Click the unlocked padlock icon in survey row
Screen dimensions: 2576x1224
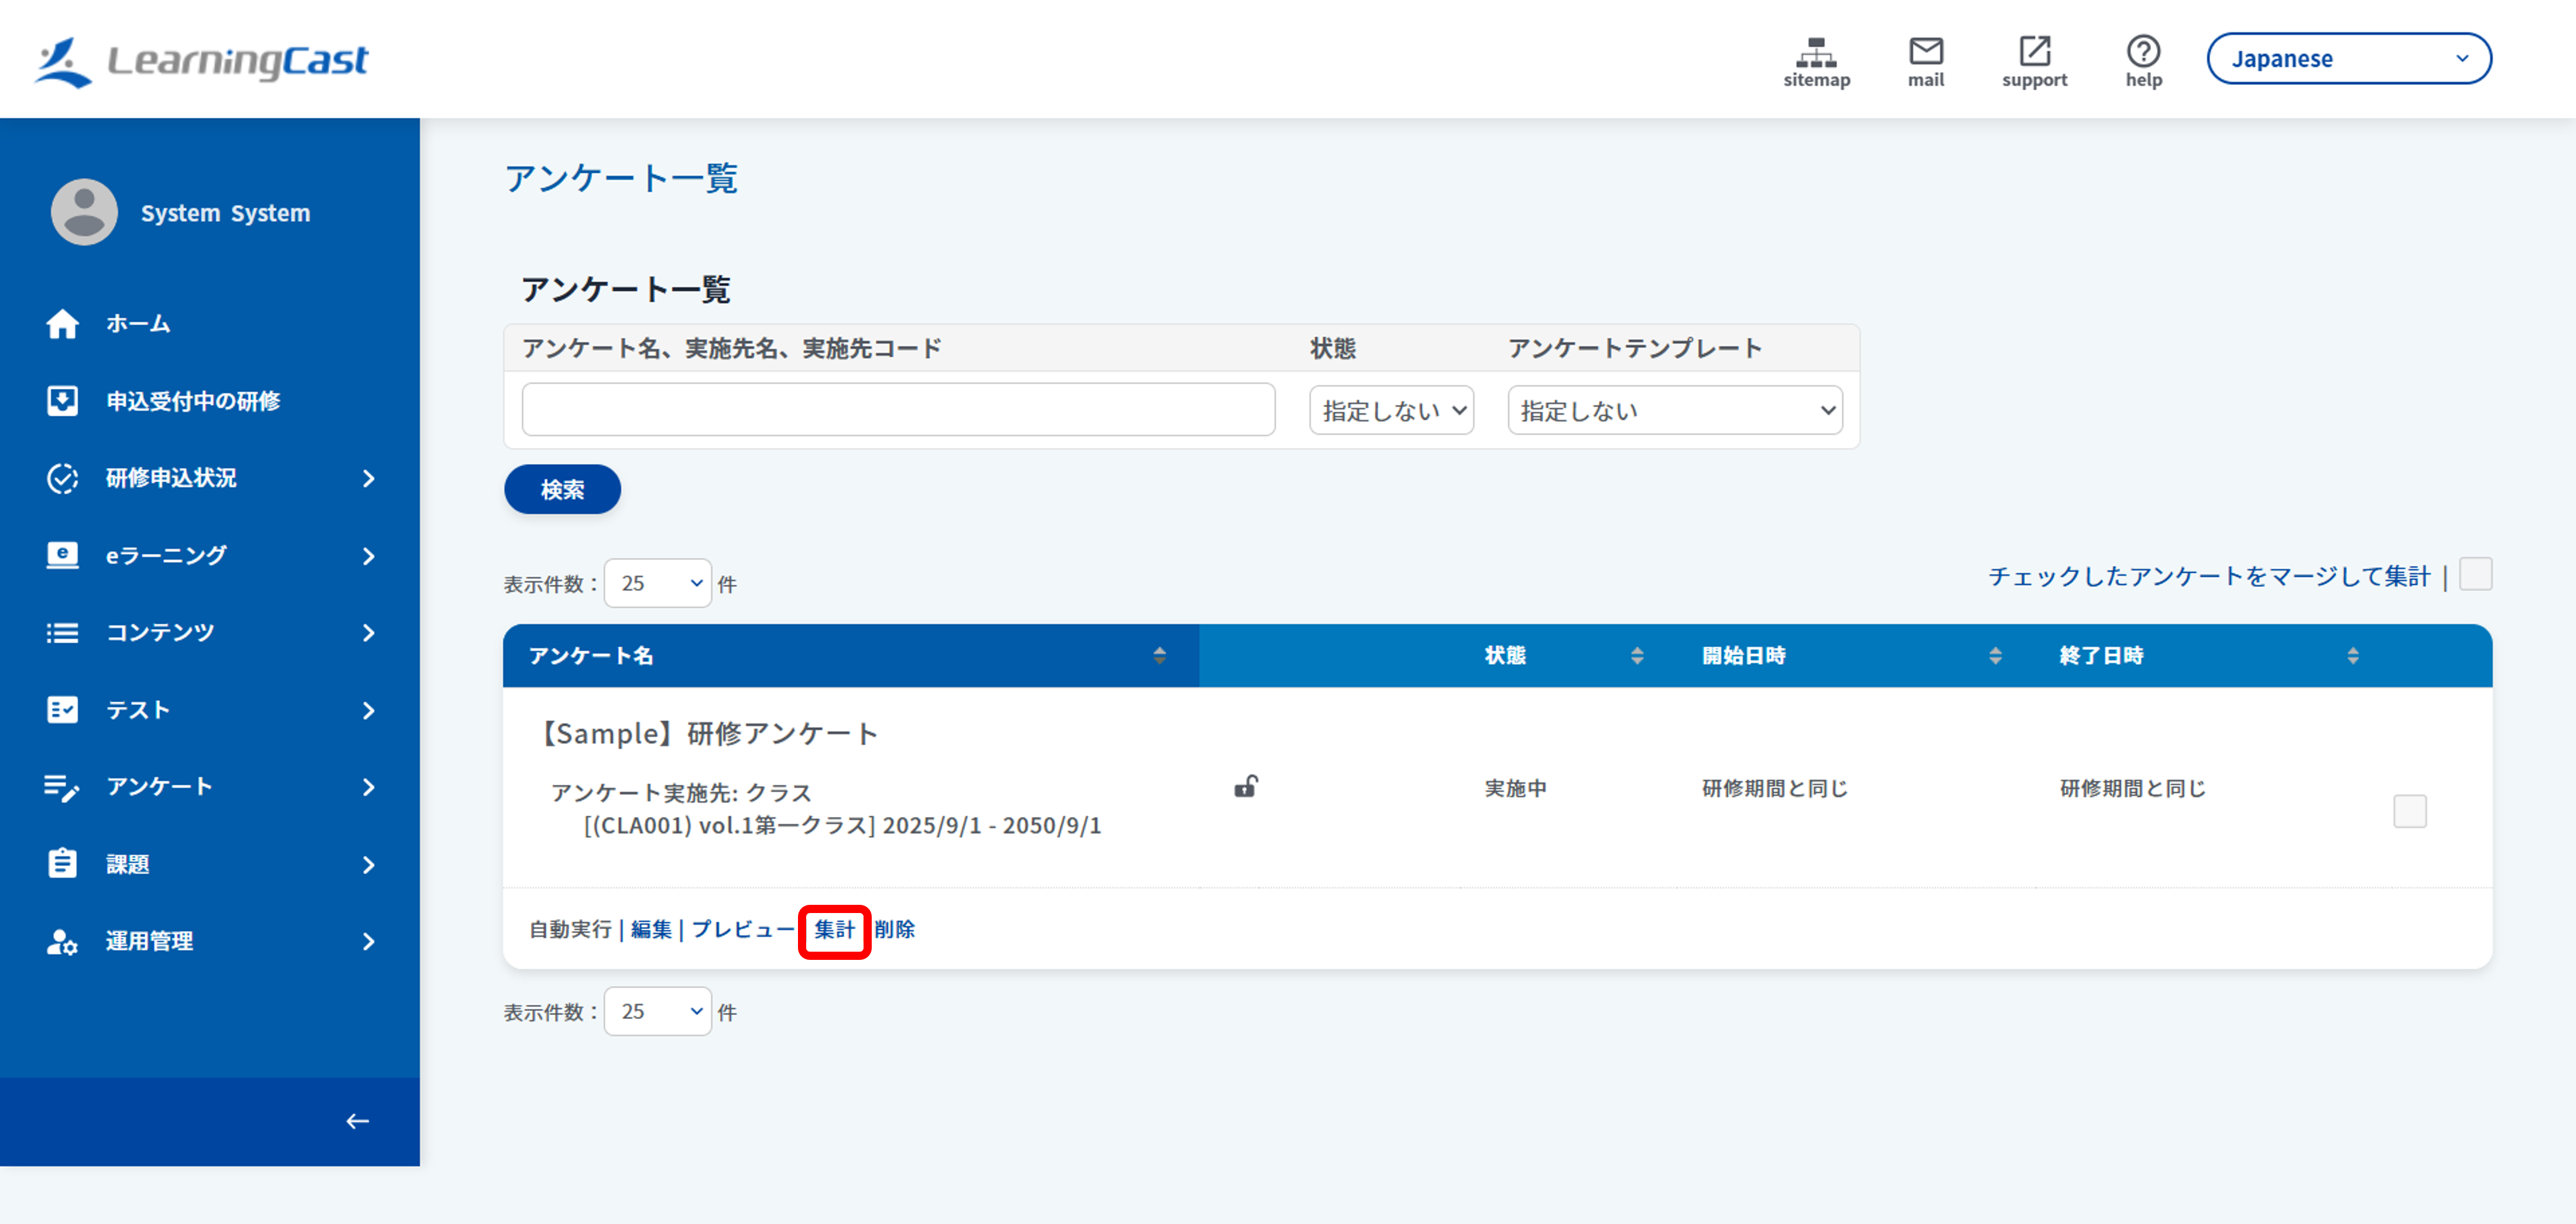1245,786
